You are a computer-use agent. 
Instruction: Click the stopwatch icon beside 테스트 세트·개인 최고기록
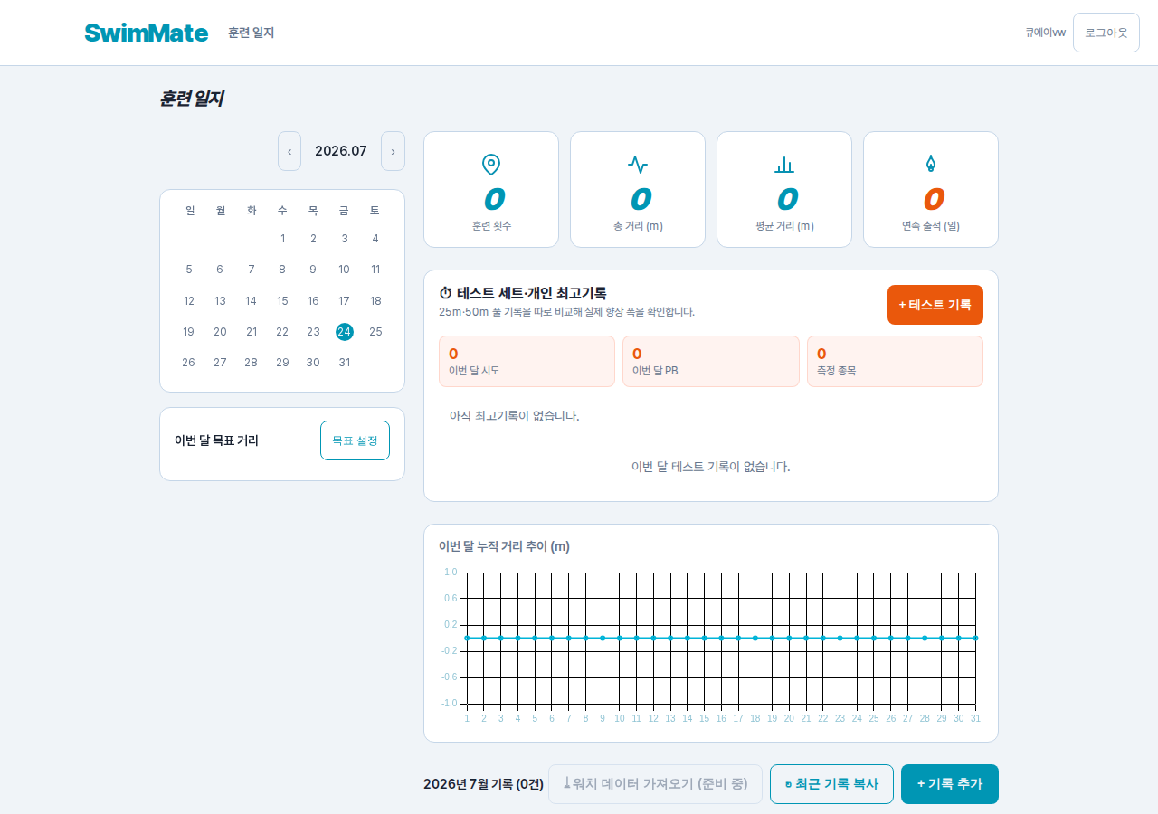tap(445, 293)
